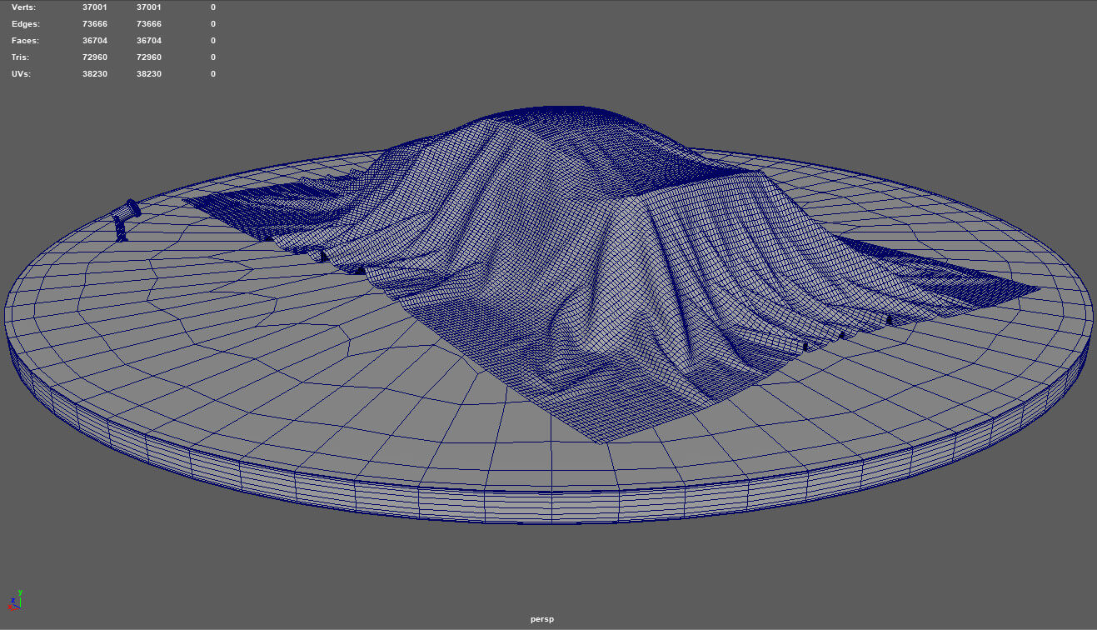1097x630 pixels.
Task: Click the zero in the Verts row
Action: point(213,7)
